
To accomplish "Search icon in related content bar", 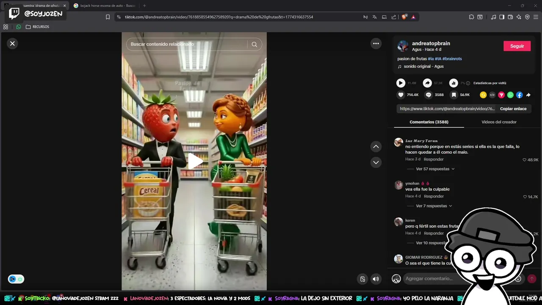I will [254, 44].
